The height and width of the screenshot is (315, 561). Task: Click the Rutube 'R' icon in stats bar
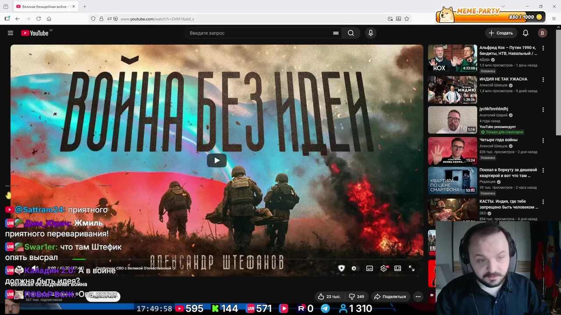[301, 308]
